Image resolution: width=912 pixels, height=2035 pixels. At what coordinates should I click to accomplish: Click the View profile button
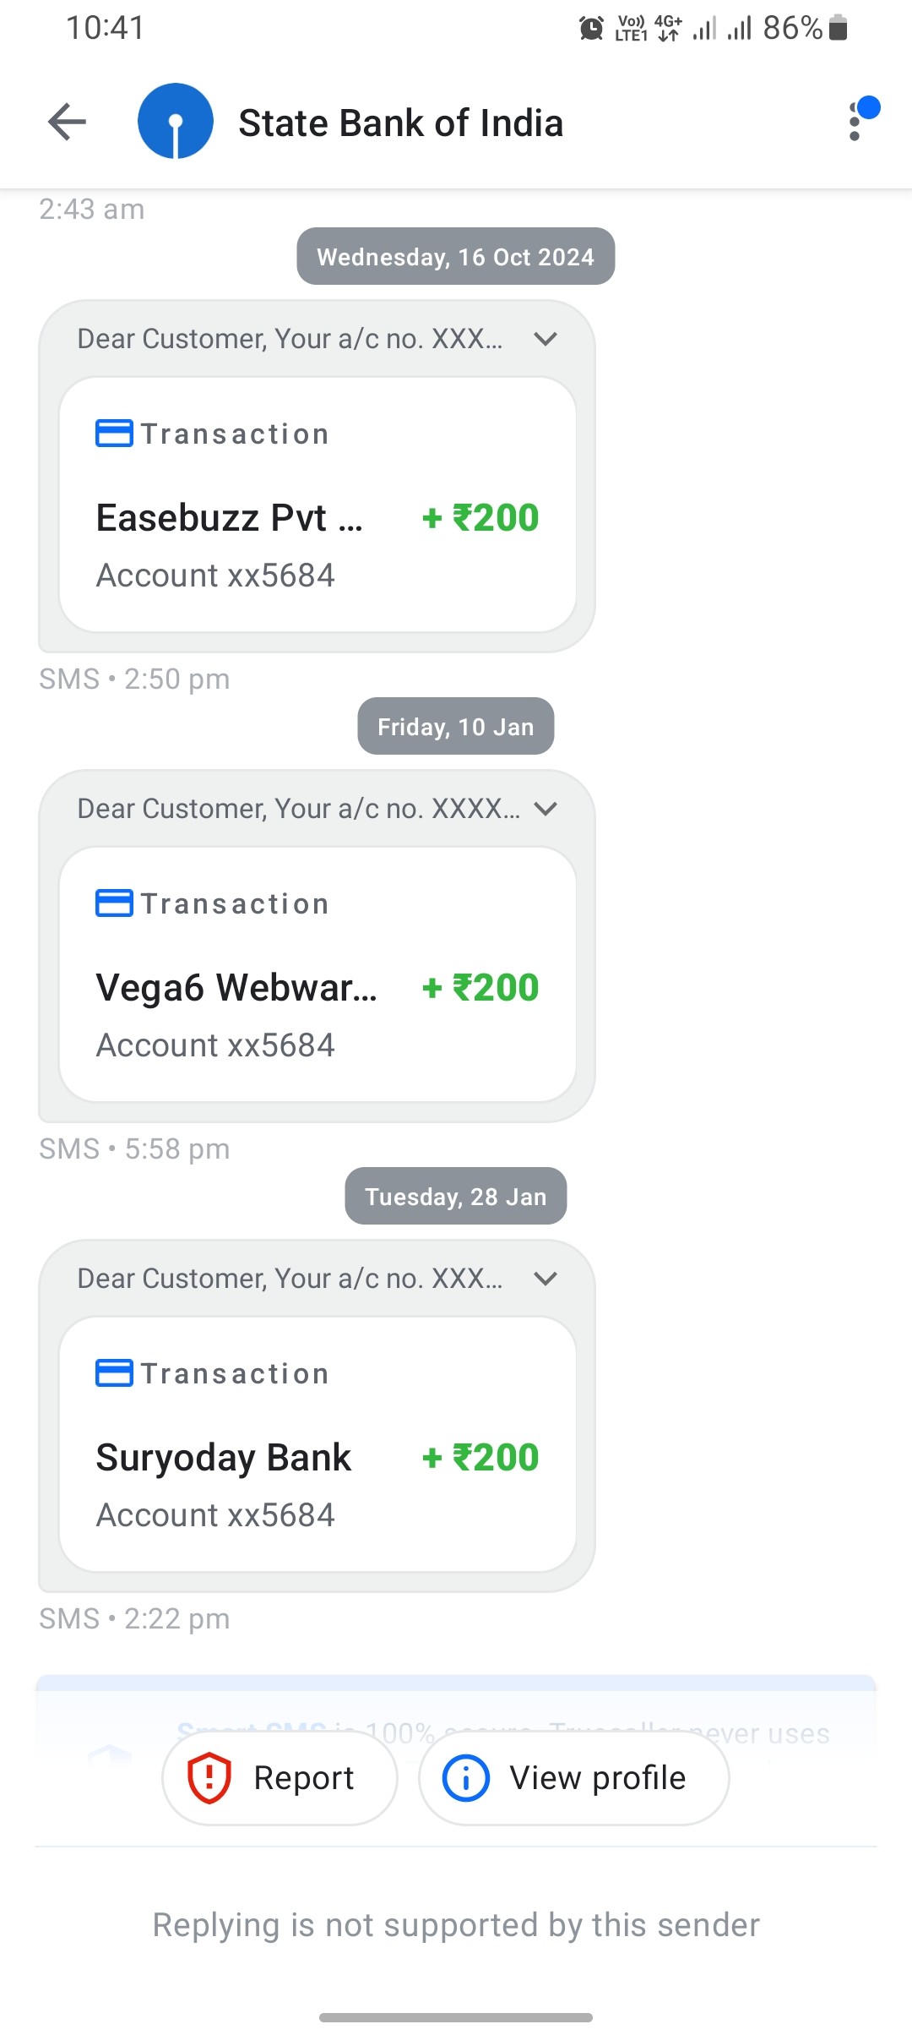click(x=574, y=1778)
